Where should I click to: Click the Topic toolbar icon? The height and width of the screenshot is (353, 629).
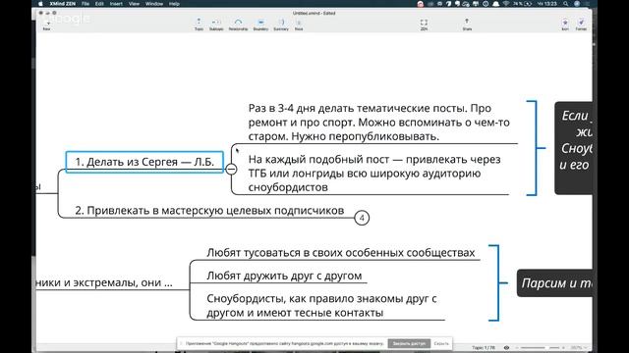(x=199, y=24)
